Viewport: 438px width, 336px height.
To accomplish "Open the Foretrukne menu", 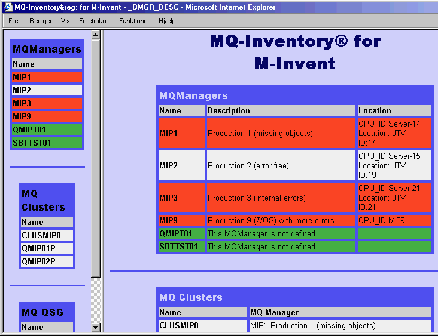I will pyautogui.click(x=94, y=21).
